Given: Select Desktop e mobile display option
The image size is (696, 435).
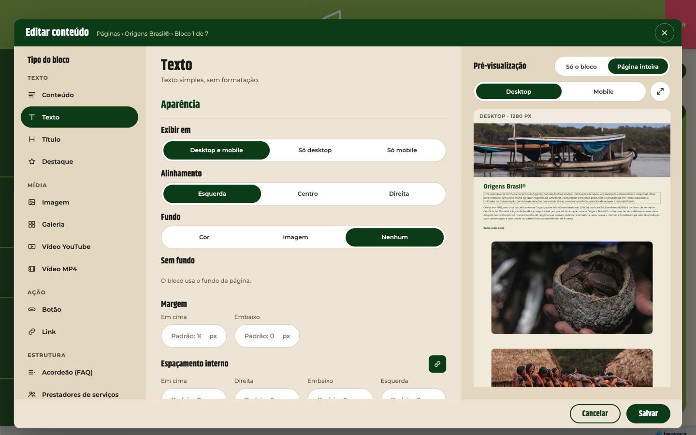Looking at the screenshot, I should pyautogui.click(x=217, y=150).
